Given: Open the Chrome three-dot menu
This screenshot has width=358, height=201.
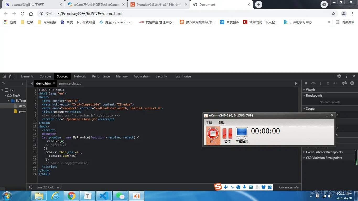Looking at the screenshot, I should click(352, 14).
